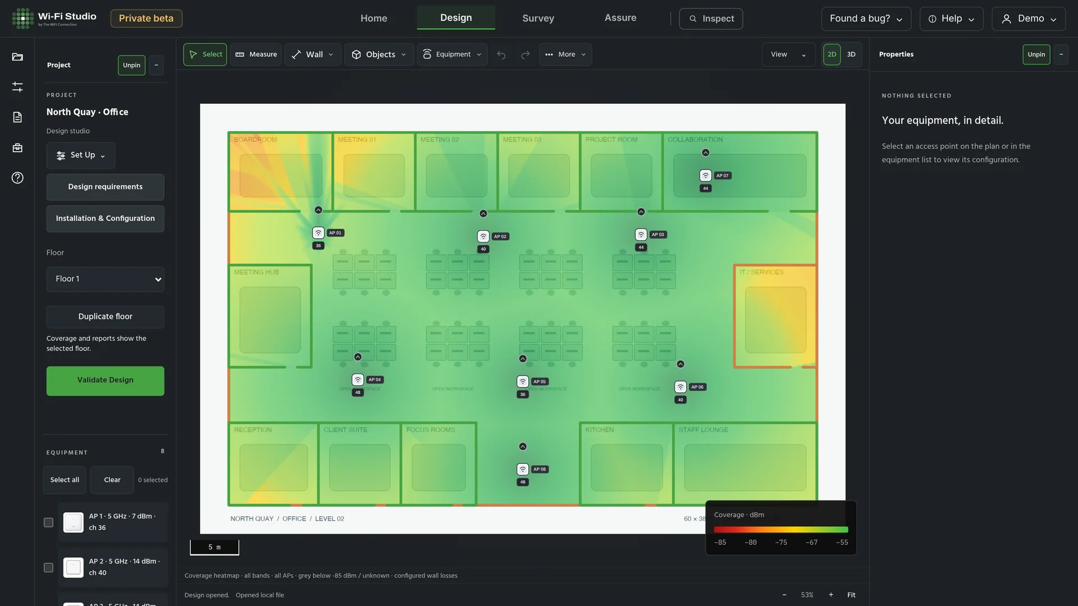Select the AP 05 access point icon
Screen dimensions: 1078x606
coord(523,382)
